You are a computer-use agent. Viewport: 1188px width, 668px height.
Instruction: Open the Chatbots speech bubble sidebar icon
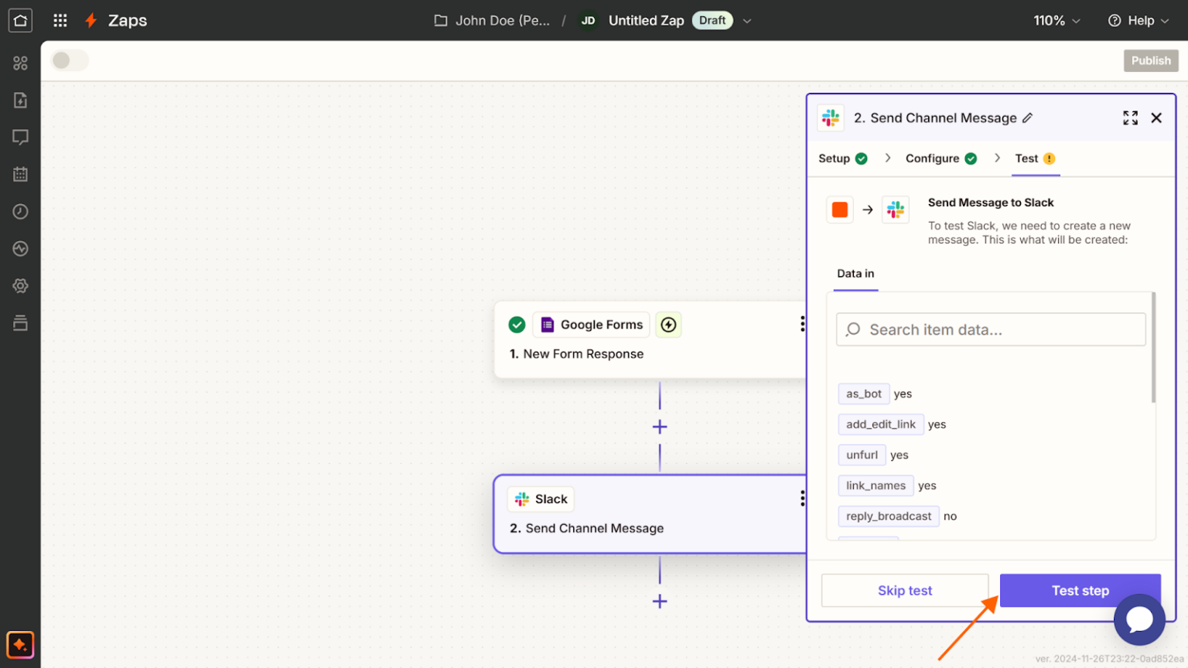click(x=20, y=137)
